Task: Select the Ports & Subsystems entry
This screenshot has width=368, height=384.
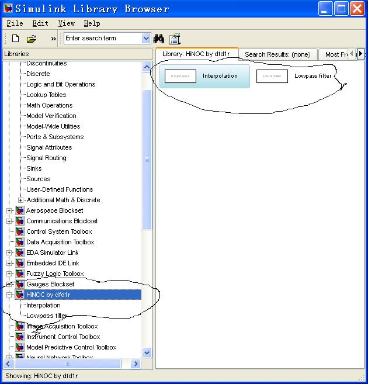Action: coord(55,137)
